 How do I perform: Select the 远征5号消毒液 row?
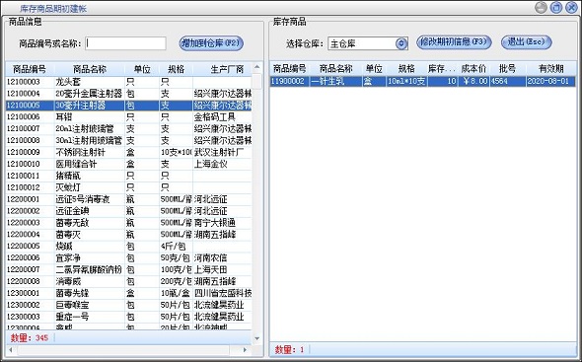pyautogui.click(x=129, y=199)
